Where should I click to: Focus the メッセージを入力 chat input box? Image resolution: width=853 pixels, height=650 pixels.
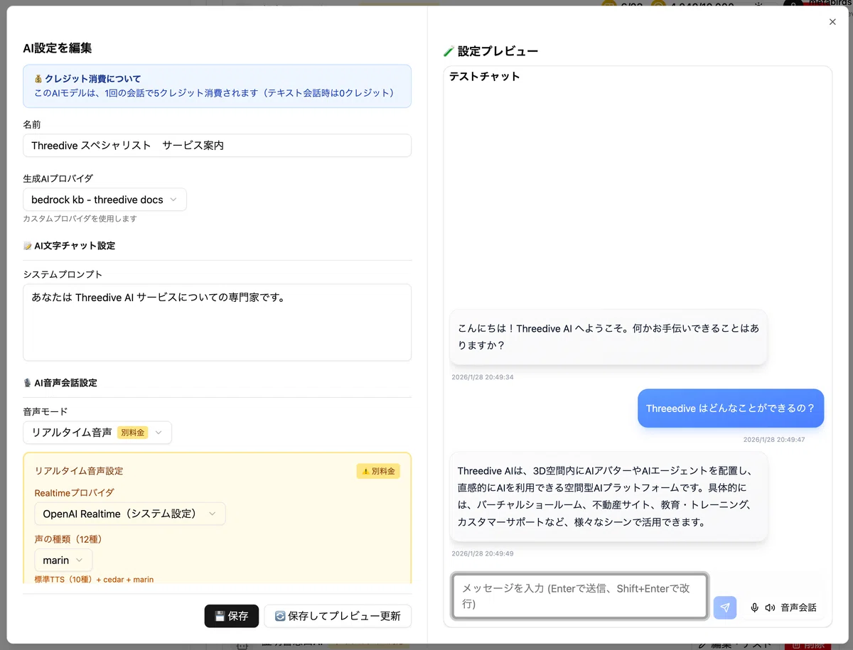click(580, 596)
